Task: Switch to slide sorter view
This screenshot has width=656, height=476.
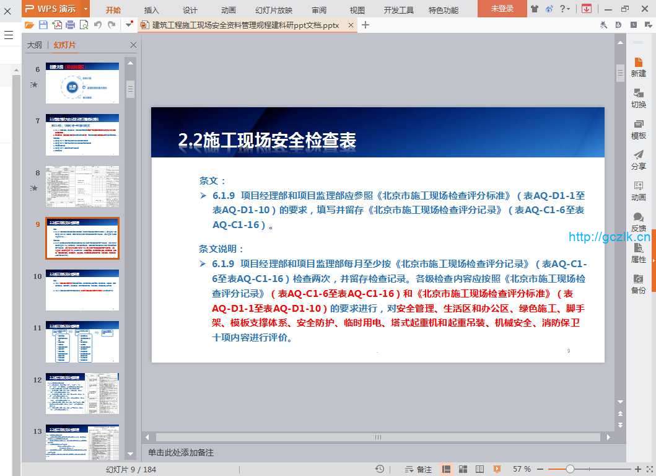Action: click(x=463, y=469)
